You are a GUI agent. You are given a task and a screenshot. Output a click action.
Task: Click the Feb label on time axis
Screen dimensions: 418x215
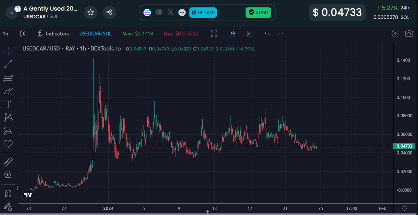pos(382,208)
